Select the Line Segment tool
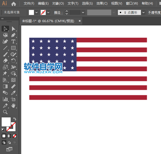Image resolution: width=161 pixels, height=154 pixels. tap(5, 48)
